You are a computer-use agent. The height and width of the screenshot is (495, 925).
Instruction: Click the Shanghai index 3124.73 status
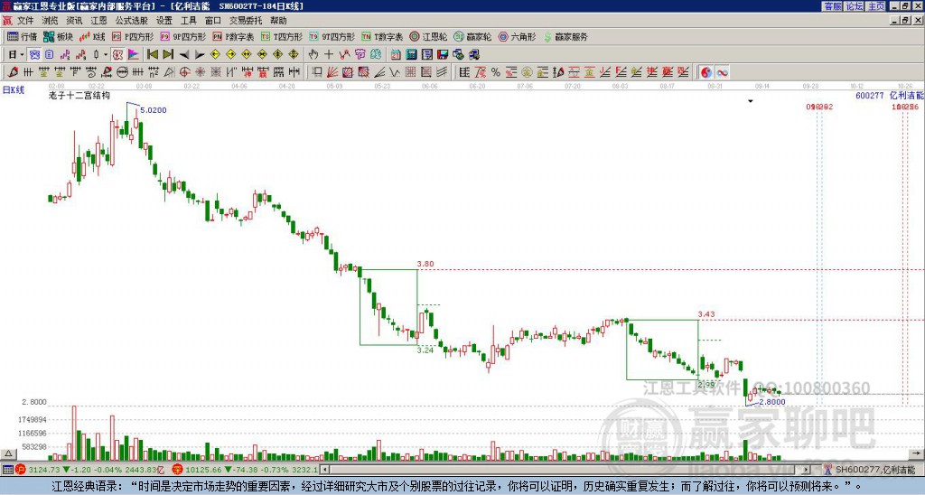[91, 470]
